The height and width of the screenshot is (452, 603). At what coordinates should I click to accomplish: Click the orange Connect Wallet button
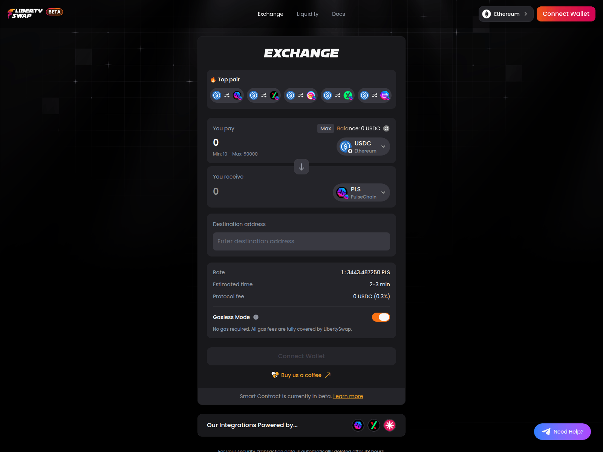(x=566, y=14)
